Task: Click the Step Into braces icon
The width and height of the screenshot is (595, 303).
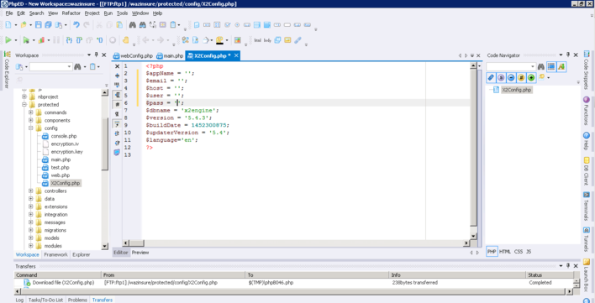Action: 69,39
